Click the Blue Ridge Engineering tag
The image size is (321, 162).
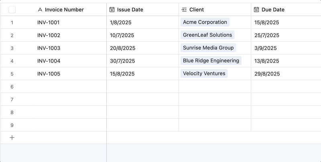(211, 61)
